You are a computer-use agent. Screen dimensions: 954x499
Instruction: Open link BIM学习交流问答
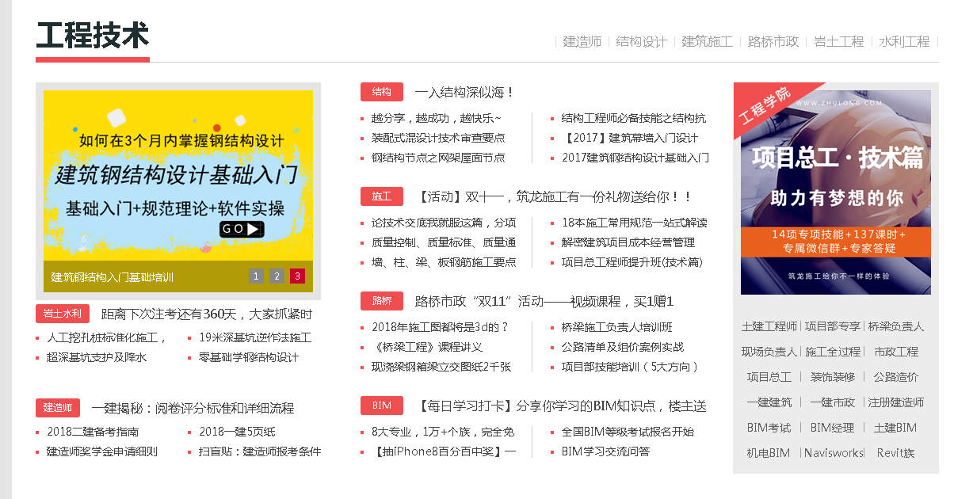(606, 451)
